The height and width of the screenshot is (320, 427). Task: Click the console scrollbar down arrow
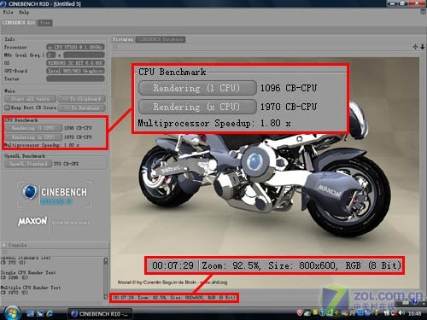[x=106, y=296]
